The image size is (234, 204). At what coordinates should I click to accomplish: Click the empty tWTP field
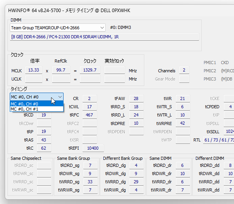coord(183,140)
